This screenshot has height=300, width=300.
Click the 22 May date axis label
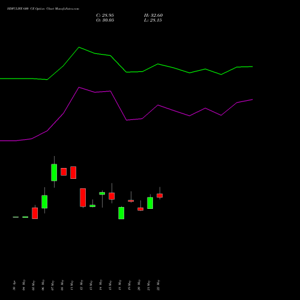(x=158, y=285)
